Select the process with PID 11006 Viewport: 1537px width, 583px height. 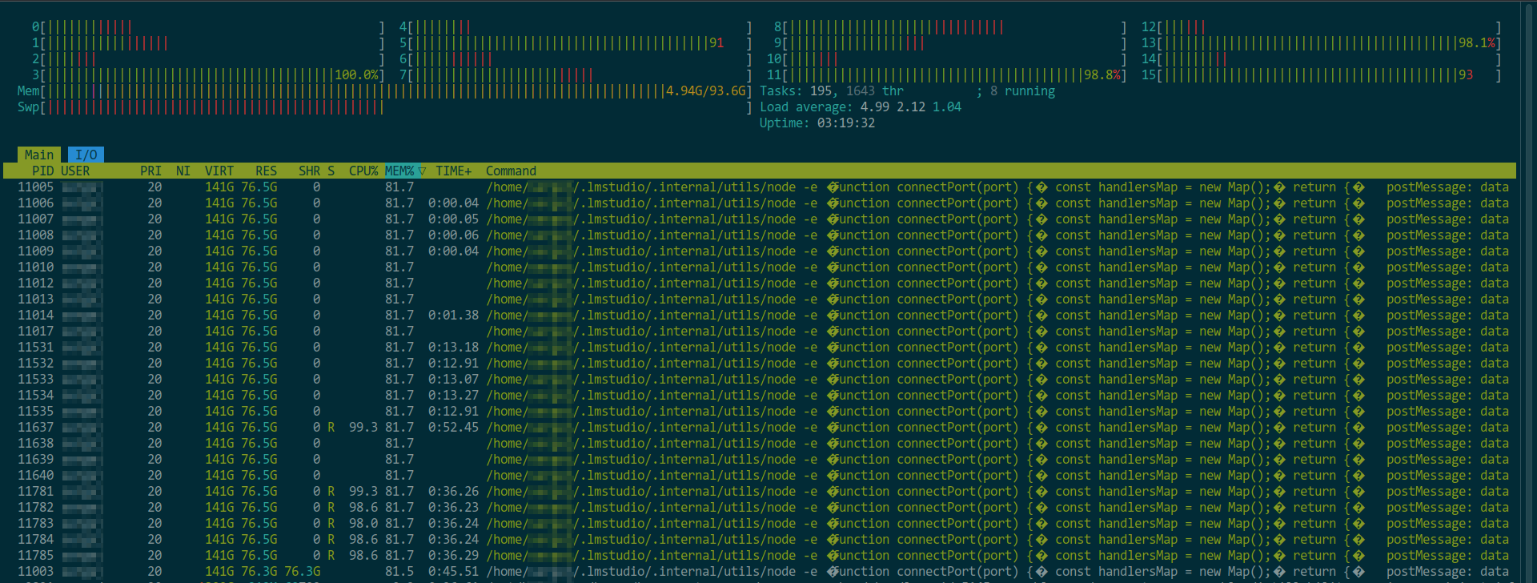click(x=760, y=203)
